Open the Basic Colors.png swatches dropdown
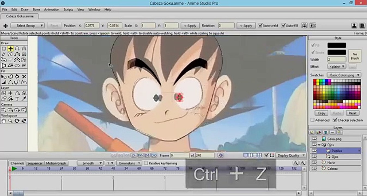This screenshot has height=196, width=367. click(344, 75)
